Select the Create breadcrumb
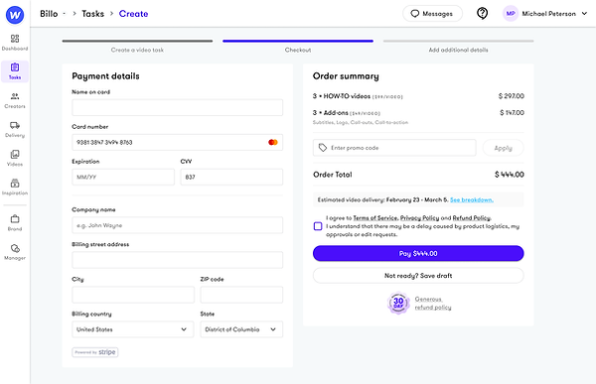The image size is (596, 384). (x=133, y=14)
